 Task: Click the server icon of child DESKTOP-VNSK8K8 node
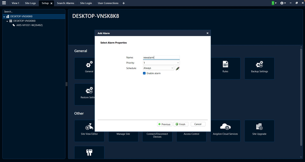point(11,21)
